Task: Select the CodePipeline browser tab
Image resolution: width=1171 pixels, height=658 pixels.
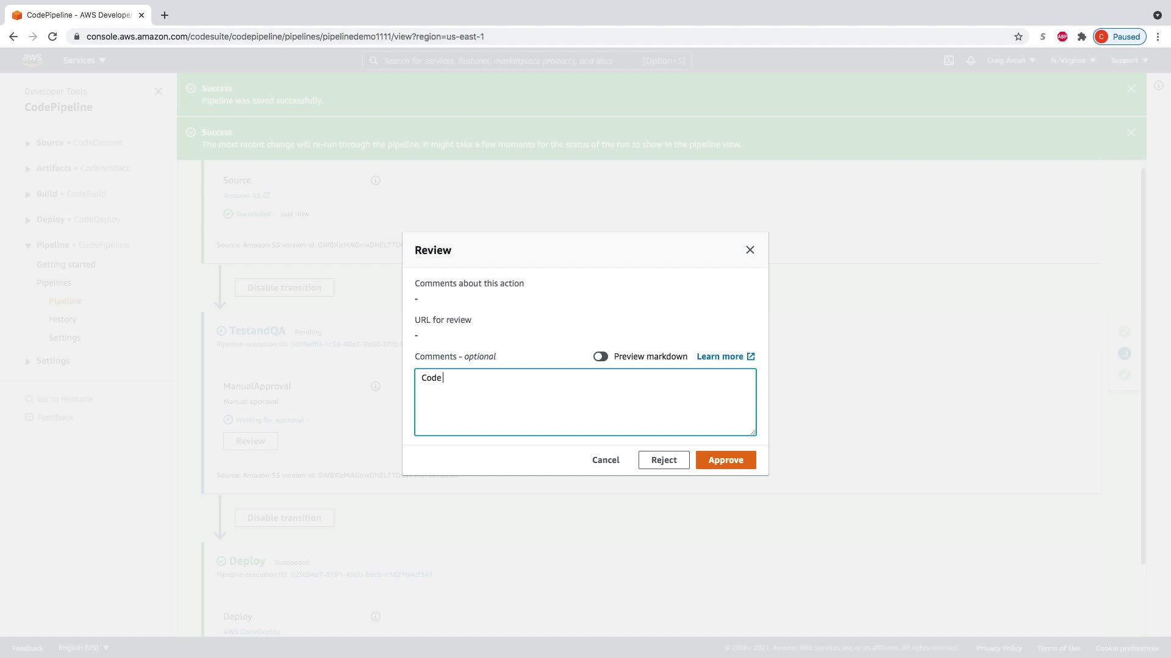Action: pos(78,15)
